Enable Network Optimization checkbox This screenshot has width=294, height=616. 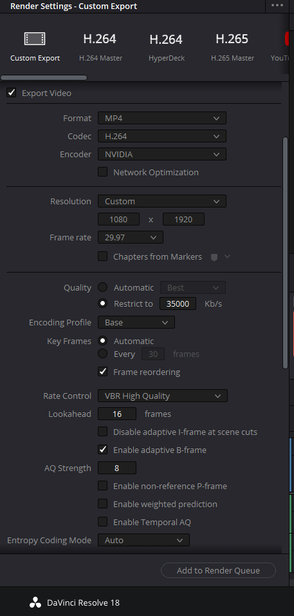(x=103, y=172)
